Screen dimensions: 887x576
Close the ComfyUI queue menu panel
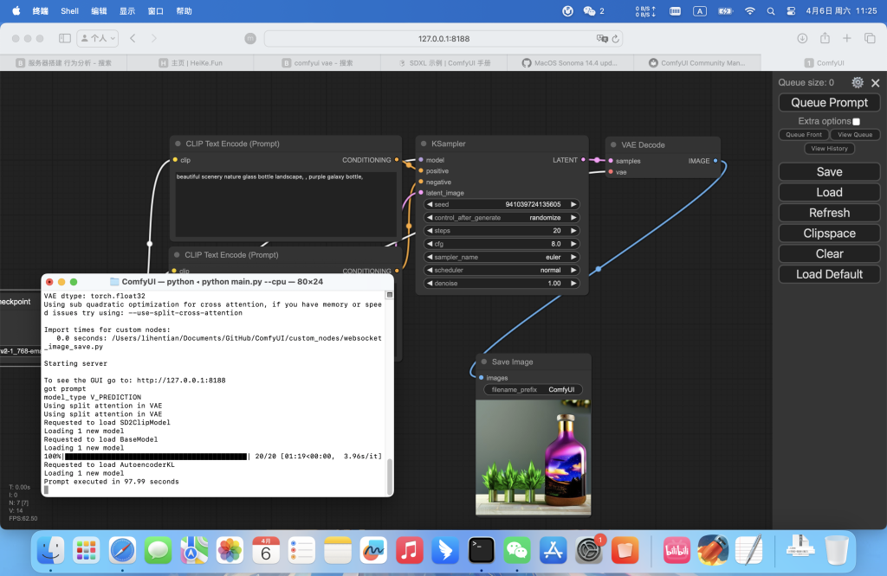[875, 83]
